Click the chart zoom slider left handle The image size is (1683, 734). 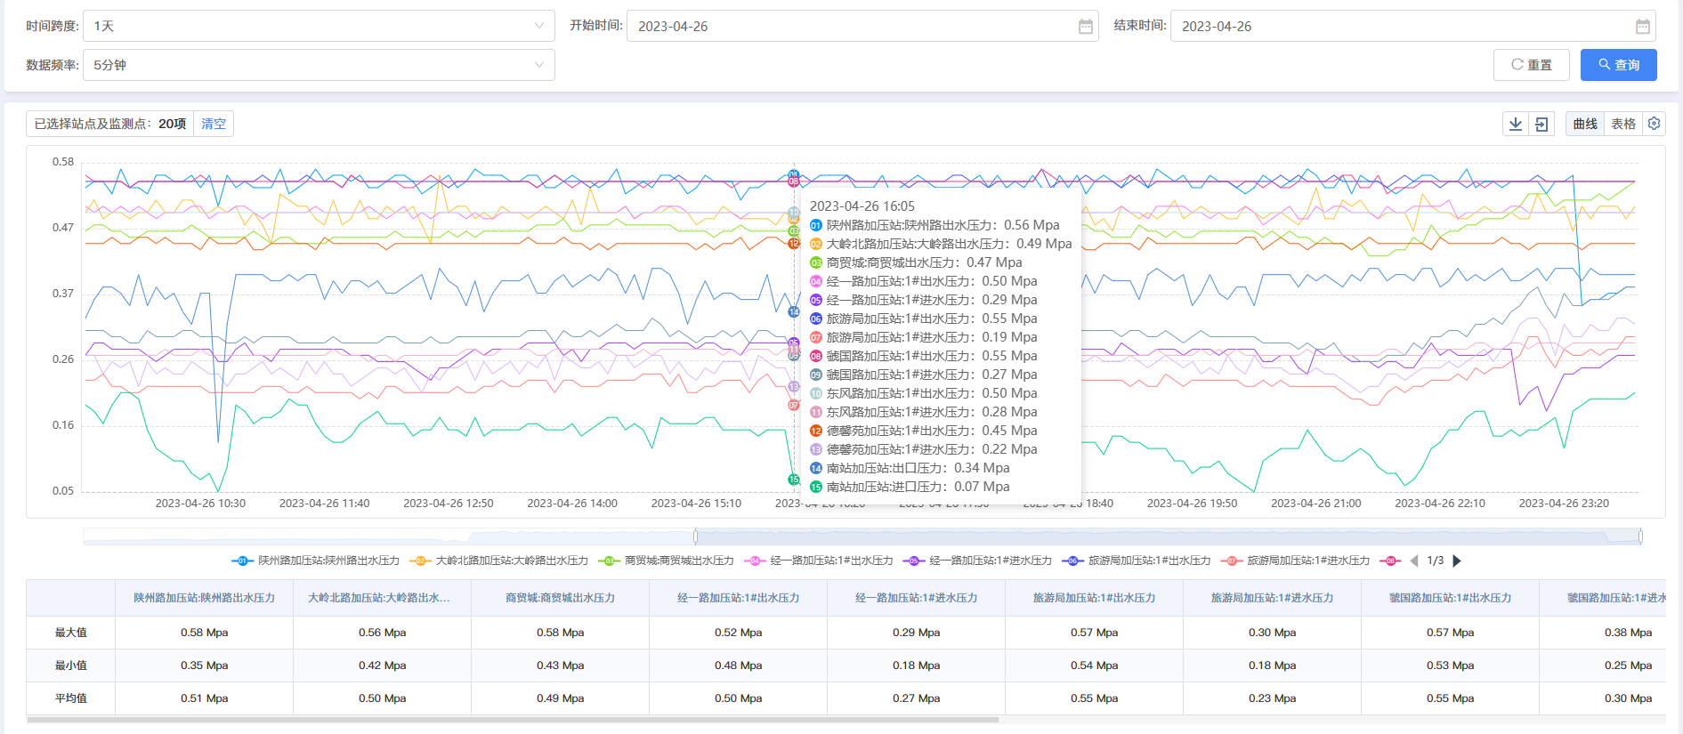click(696, 536)
